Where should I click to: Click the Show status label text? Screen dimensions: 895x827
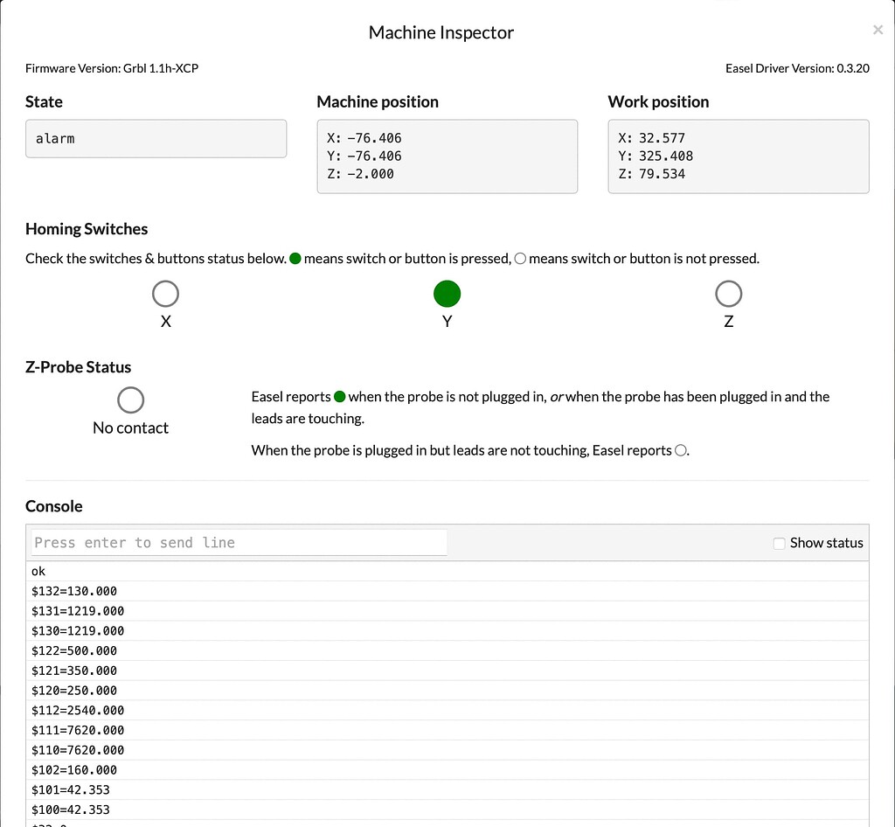click(x=826, y=543)
